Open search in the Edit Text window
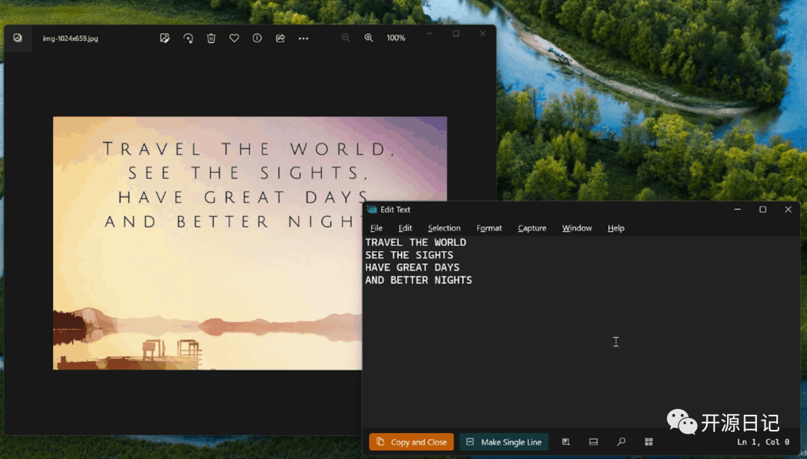This screenshot has height=459, width=807. 621,442
